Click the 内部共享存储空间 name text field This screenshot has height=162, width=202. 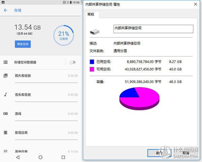point(153,29)
